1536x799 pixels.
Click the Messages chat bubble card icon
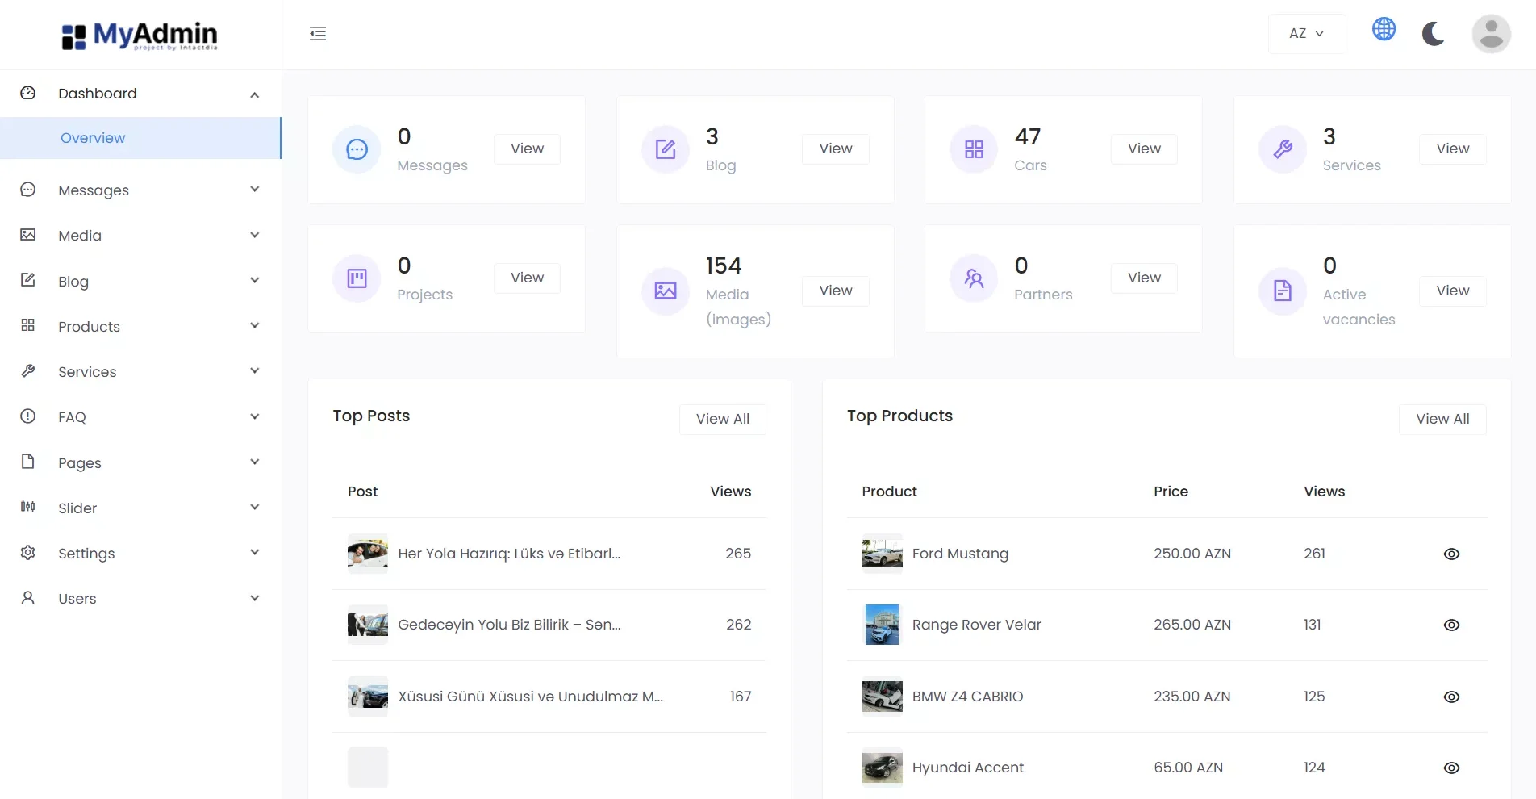[357, 149]
